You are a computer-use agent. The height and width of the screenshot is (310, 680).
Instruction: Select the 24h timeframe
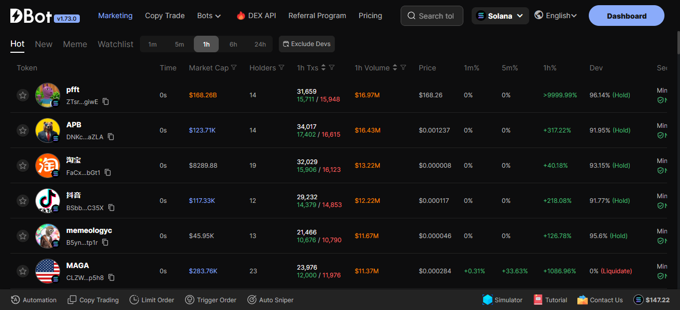[260, 44]
